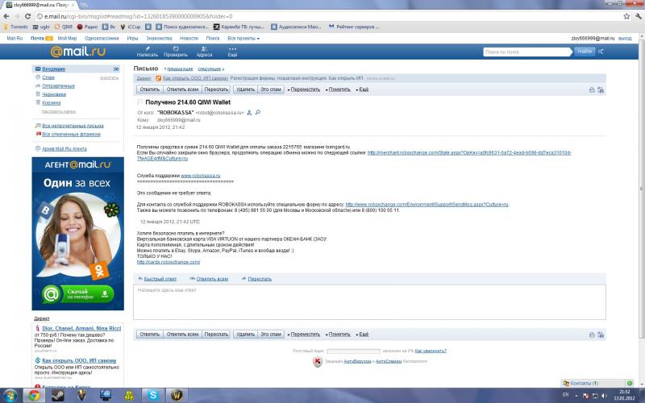Open Отправленные folder

click(x=58, y=86)
